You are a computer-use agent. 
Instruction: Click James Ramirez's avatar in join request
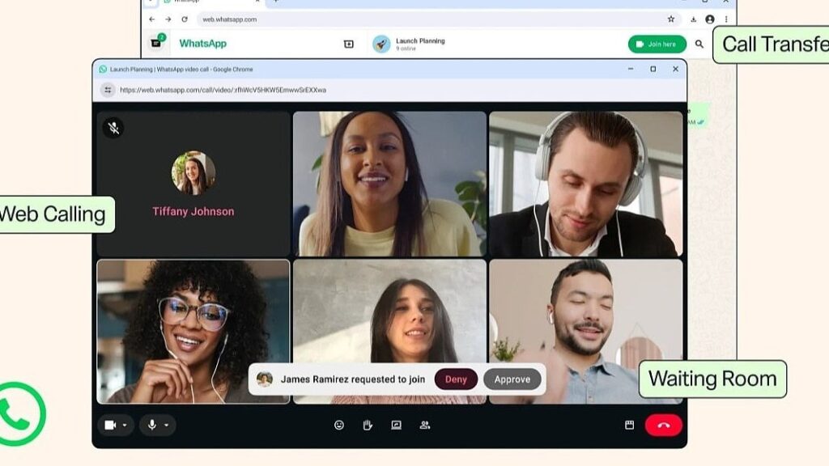[265, 379]
